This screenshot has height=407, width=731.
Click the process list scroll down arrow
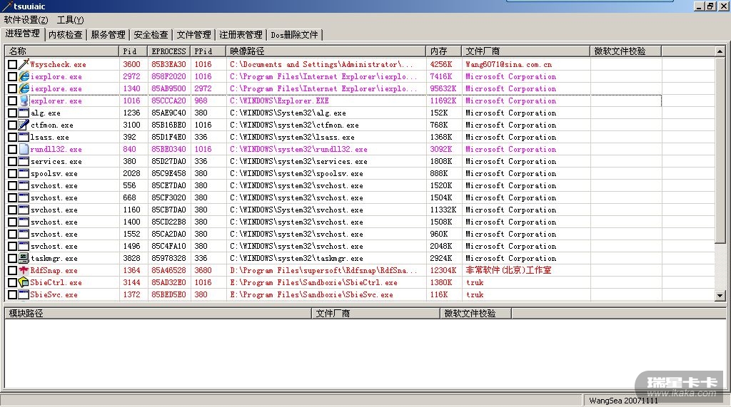(x=720, y=295)
